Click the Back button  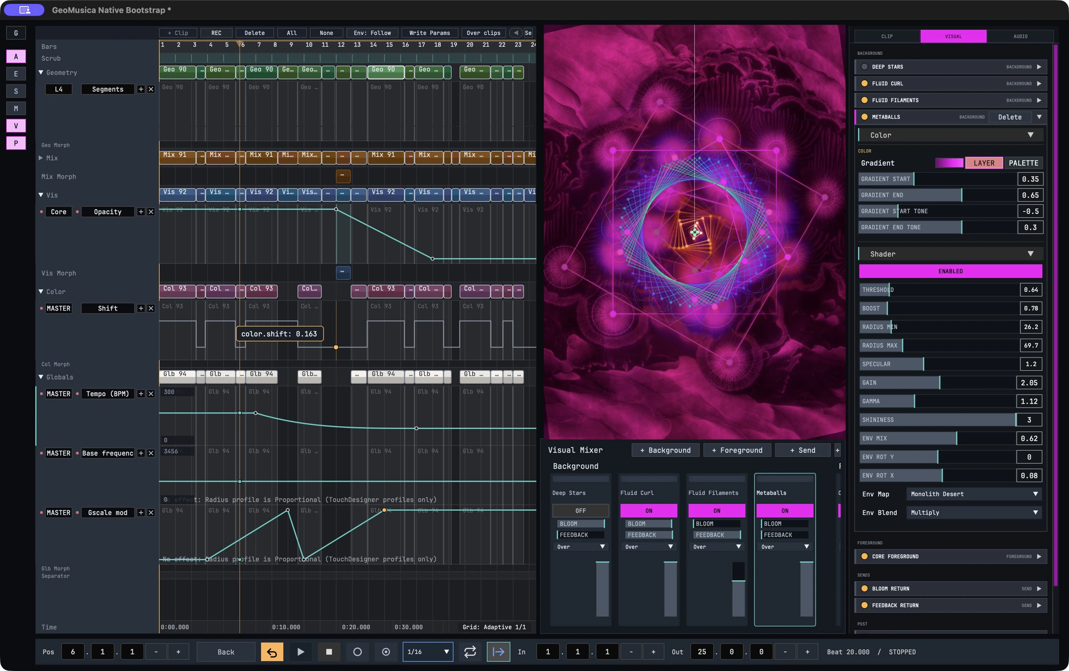tap(226, 652)
